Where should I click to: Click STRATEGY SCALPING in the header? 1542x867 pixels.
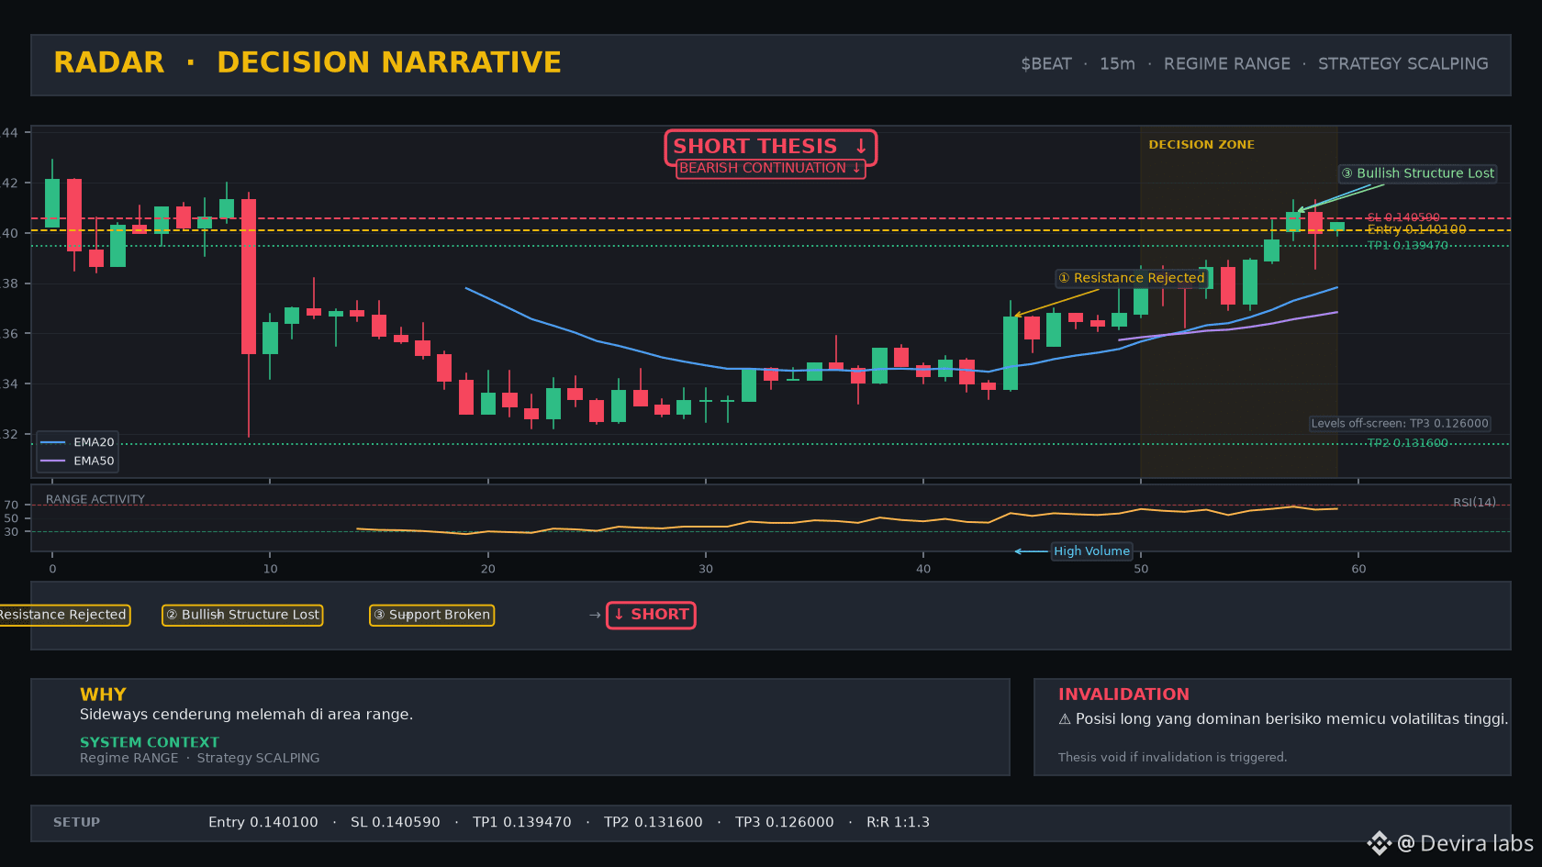tap(1403, 64)
